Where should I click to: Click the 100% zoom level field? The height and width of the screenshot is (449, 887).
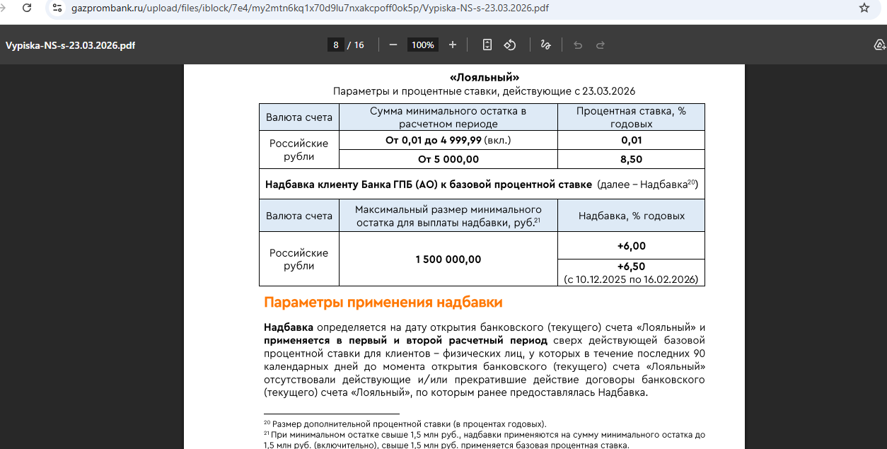coord(423,45)
